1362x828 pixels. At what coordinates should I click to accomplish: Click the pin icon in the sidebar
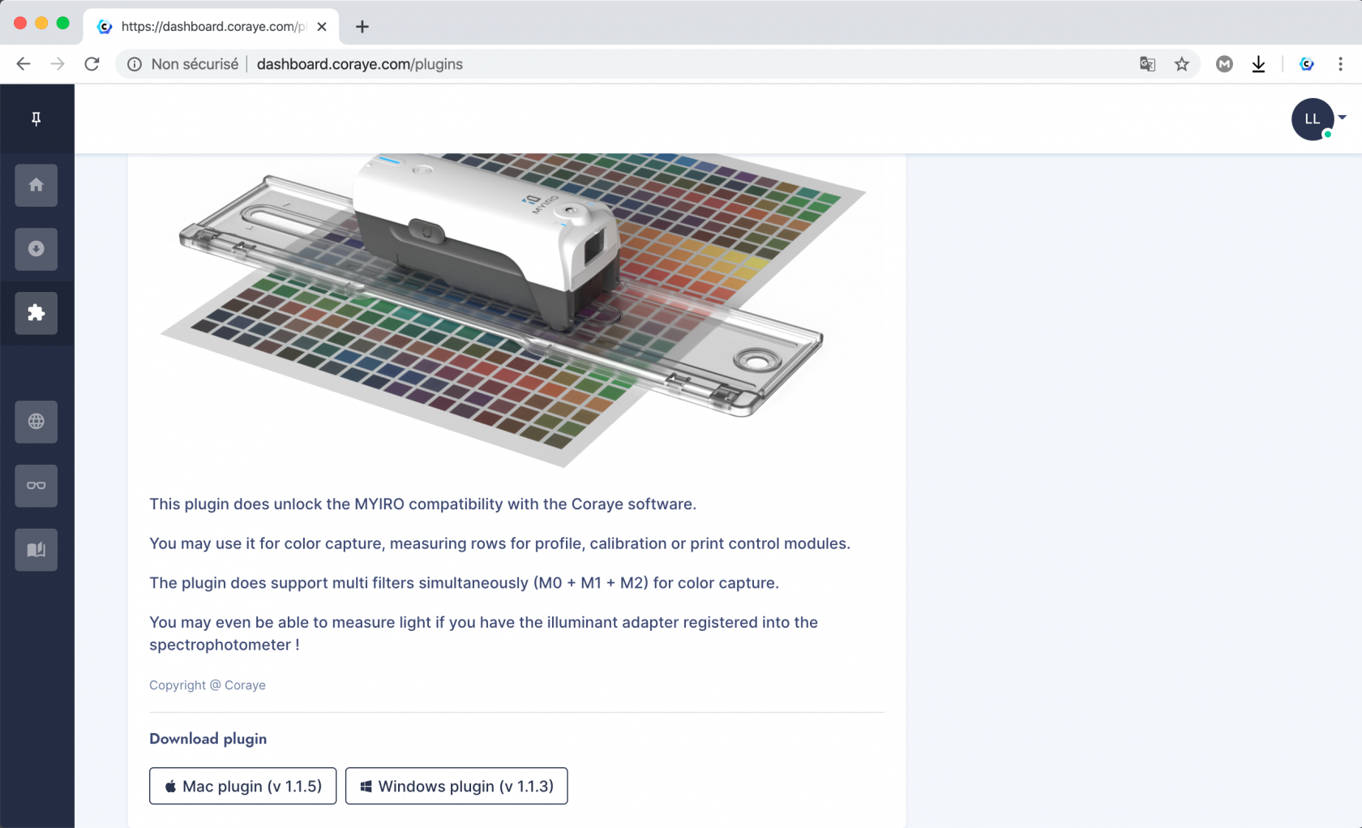tap(36, 119)
